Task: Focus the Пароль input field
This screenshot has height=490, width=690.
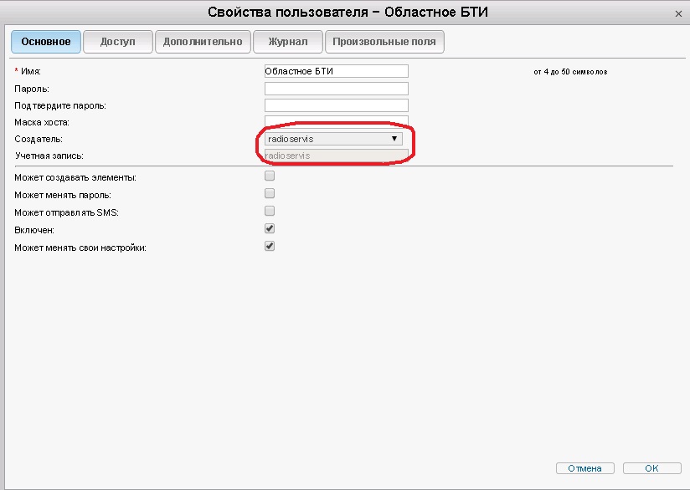Action: pyautogui.click(x=335, y=89)
